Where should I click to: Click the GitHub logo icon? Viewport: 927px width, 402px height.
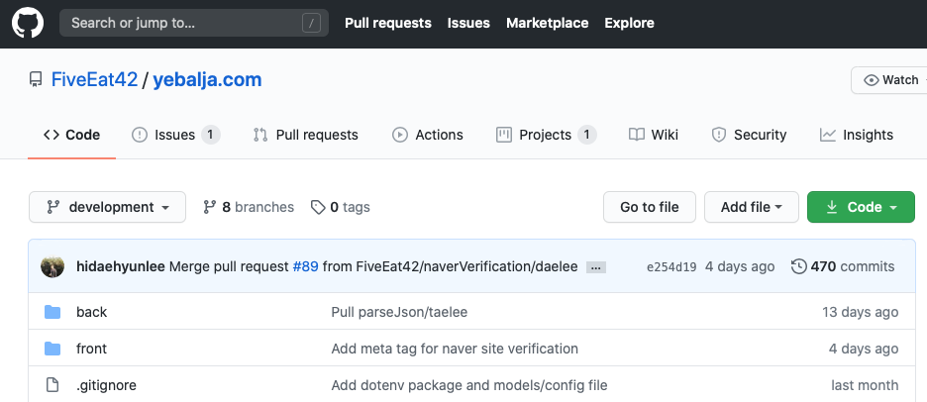tap(28, 23)
